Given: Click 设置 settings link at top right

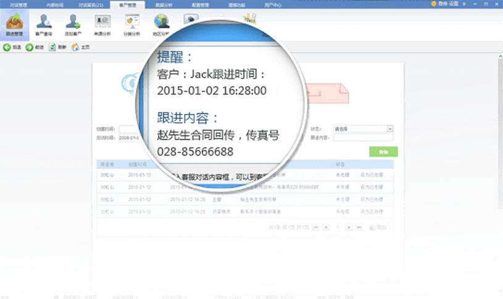Looking at the screenshot, I should 454,4.
